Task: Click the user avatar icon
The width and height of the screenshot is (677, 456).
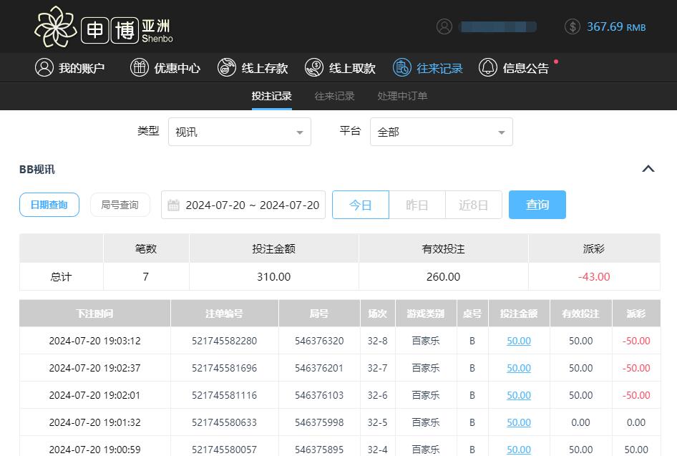Action: point(444,26)
